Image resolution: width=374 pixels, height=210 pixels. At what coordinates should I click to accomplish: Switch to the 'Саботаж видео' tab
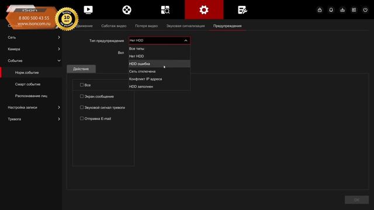pos(114,26)
